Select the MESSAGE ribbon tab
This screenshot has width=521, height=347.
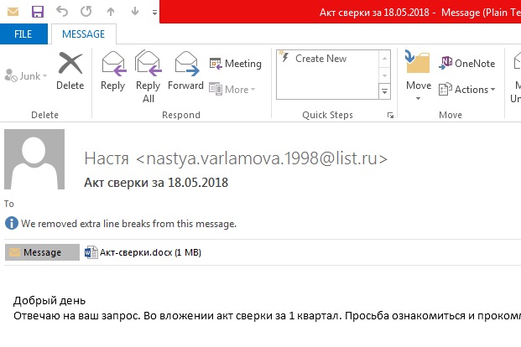(83, 34)
